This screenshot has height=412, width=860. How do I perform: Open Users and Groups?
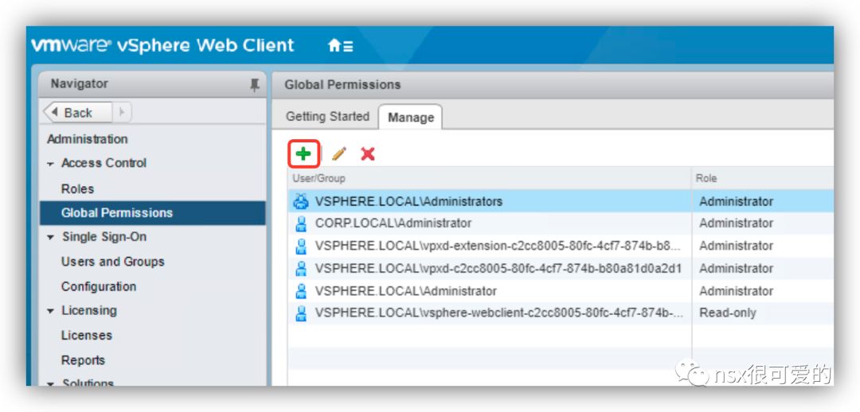point(112,262)
